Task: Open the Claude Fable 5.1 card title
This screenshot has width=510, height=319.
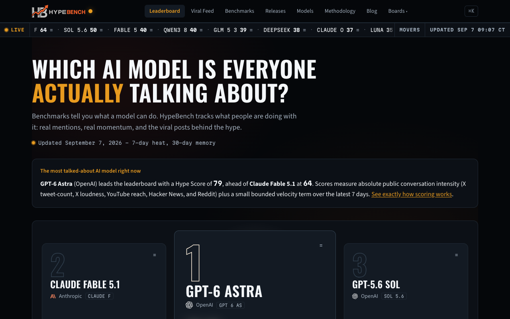Action: tap(85, 284)
